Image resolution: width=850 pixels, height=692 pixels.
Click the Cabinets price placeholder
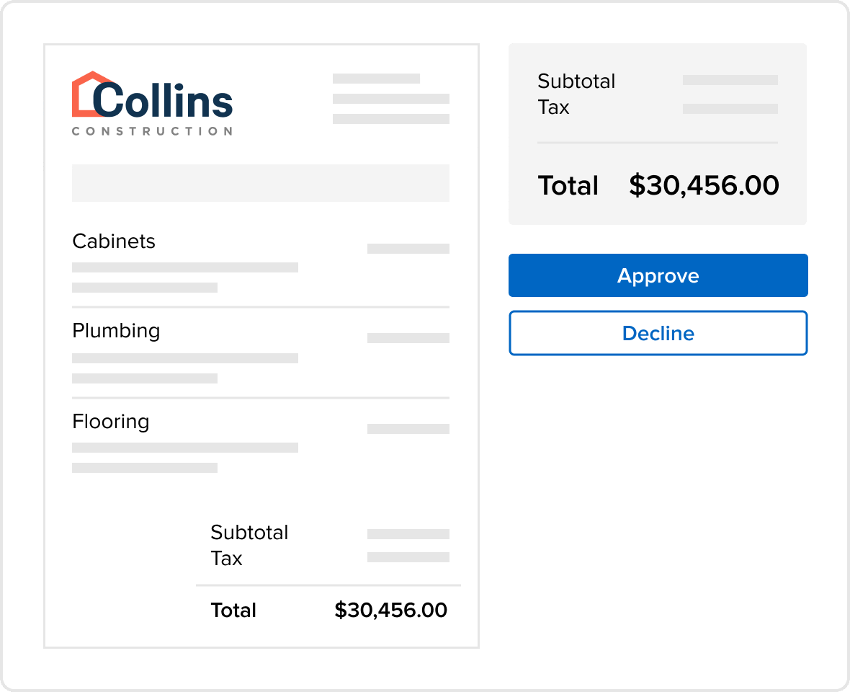pos(408,249)
